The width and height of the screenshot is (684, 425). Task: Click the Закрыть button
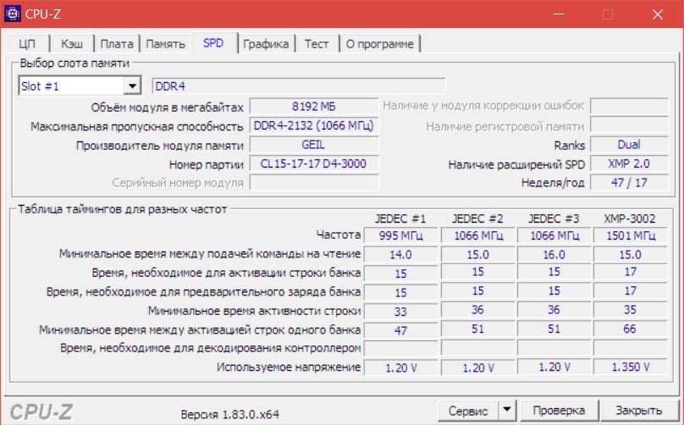639,411
